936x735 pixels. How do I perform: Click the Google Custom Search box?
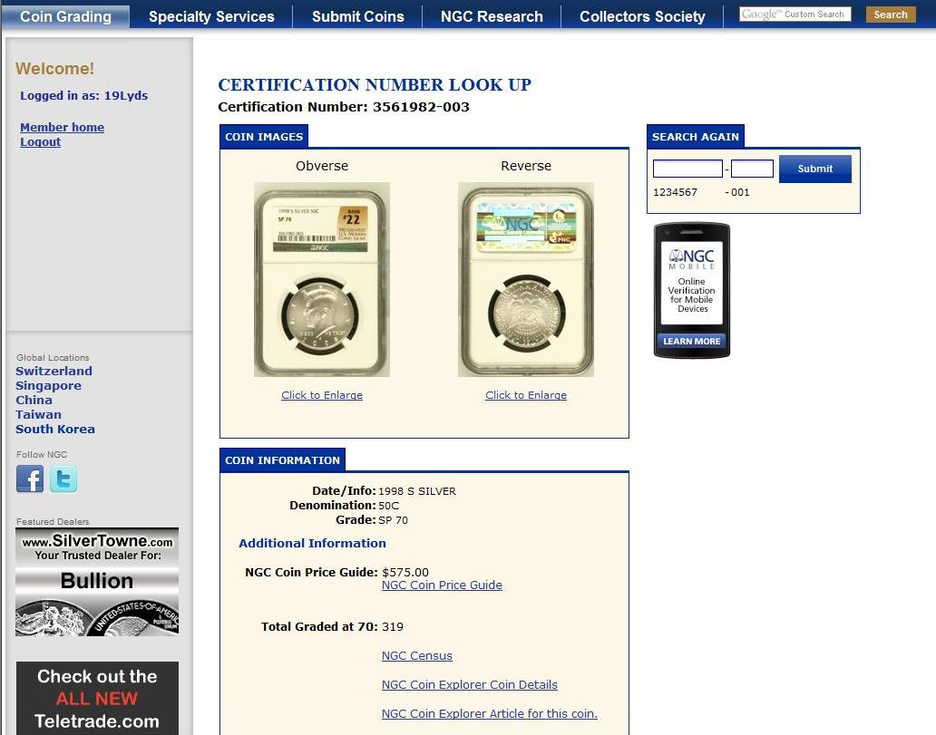point(795,15)
